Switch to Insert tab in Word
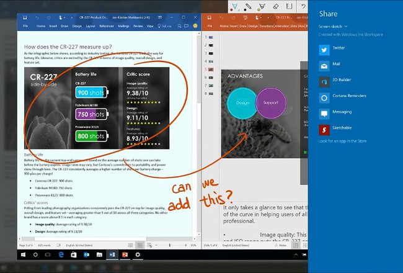 pyautogui.click(x=53, y=26)
